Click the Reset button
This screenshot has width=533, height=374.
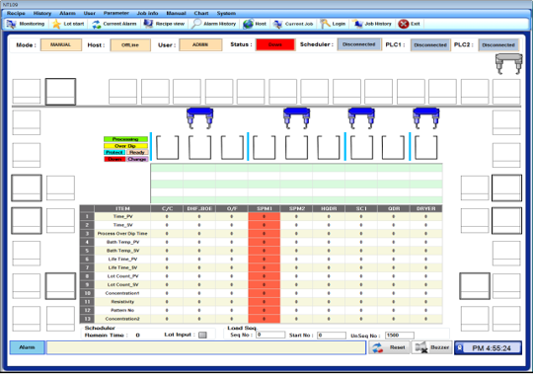coord(389,347)
